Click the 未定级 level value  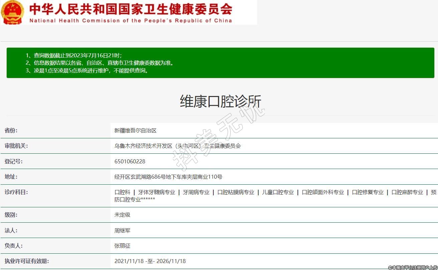[x=122, y=215]
